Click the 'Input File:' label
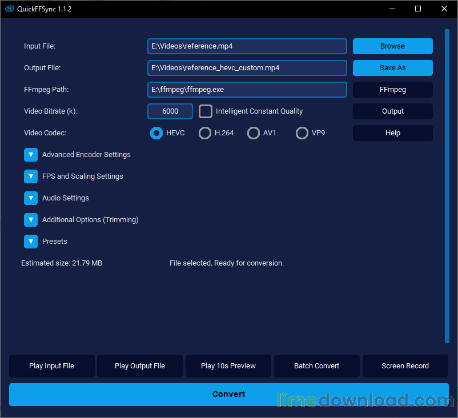 coord(40,46)
